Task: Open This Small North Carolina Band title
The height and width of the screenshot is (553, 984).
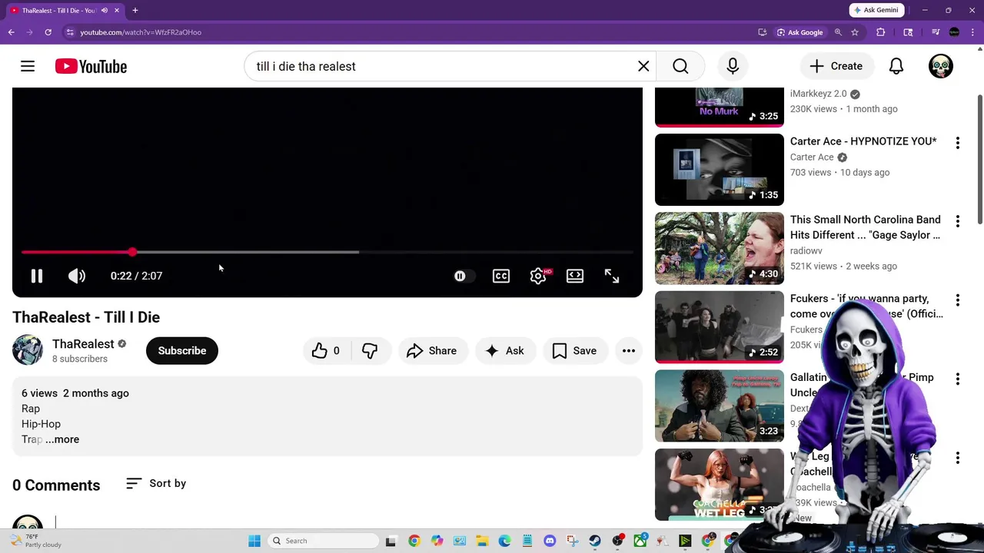Action: 866,227
